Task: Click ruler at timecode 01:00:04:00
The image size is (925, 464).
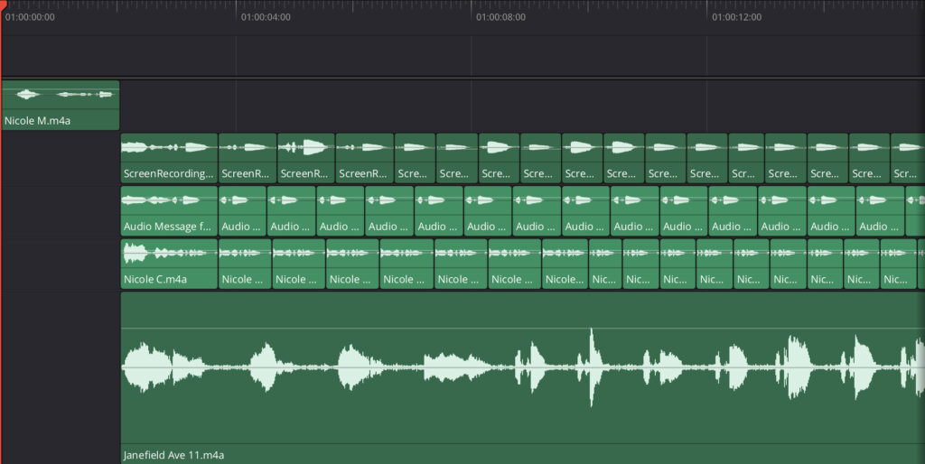Action: (266, 17)
